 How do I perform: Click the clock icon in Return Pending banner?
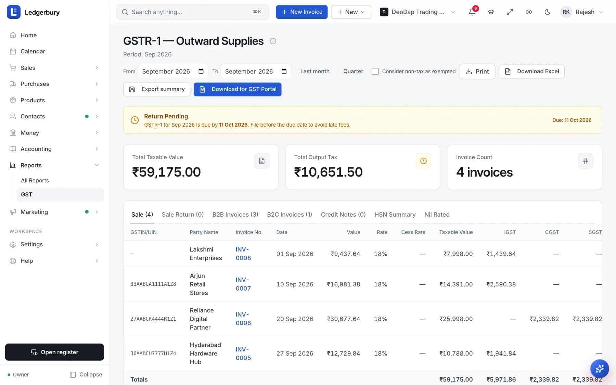[x=135, y=120]
